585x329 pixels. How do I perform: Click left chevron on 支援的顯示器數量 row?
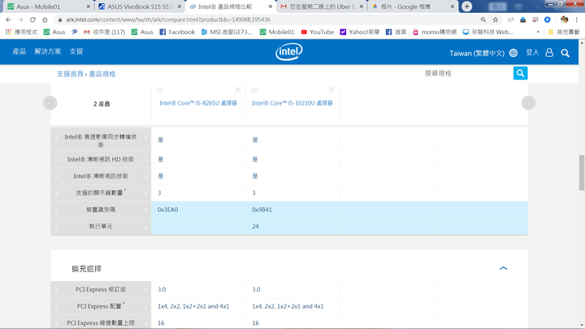pos(56,193)
